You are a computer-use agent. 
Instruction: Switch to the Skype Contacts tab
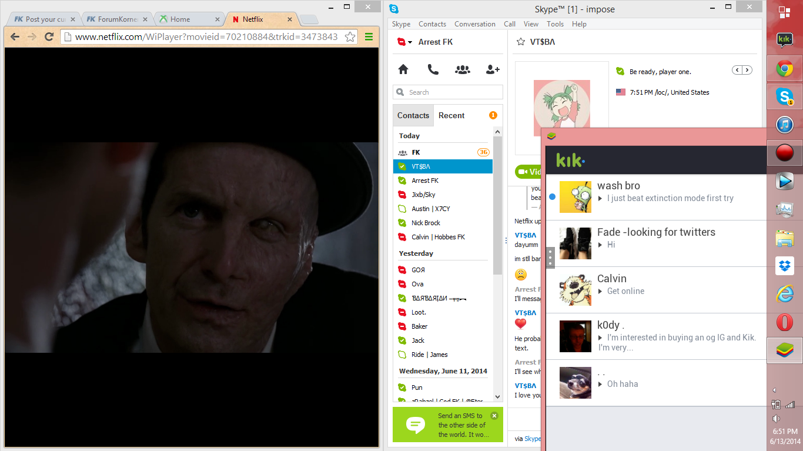(x=413, y=115)
